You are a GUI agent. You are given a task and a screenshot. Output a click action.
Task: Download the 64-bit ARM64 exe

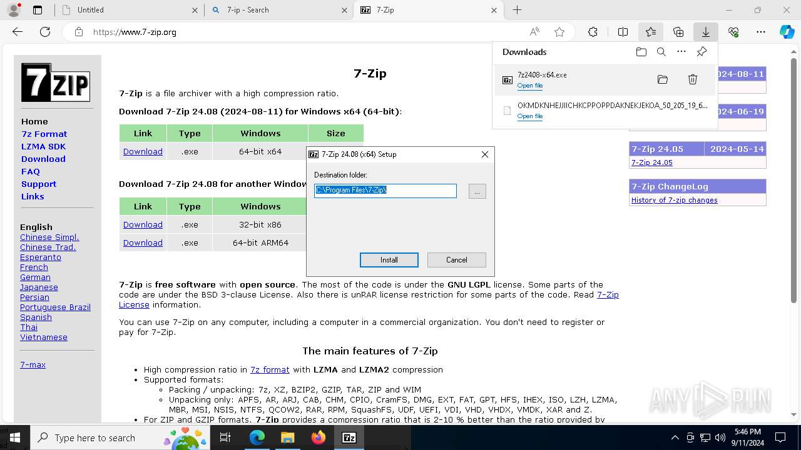tap(143, 242)
